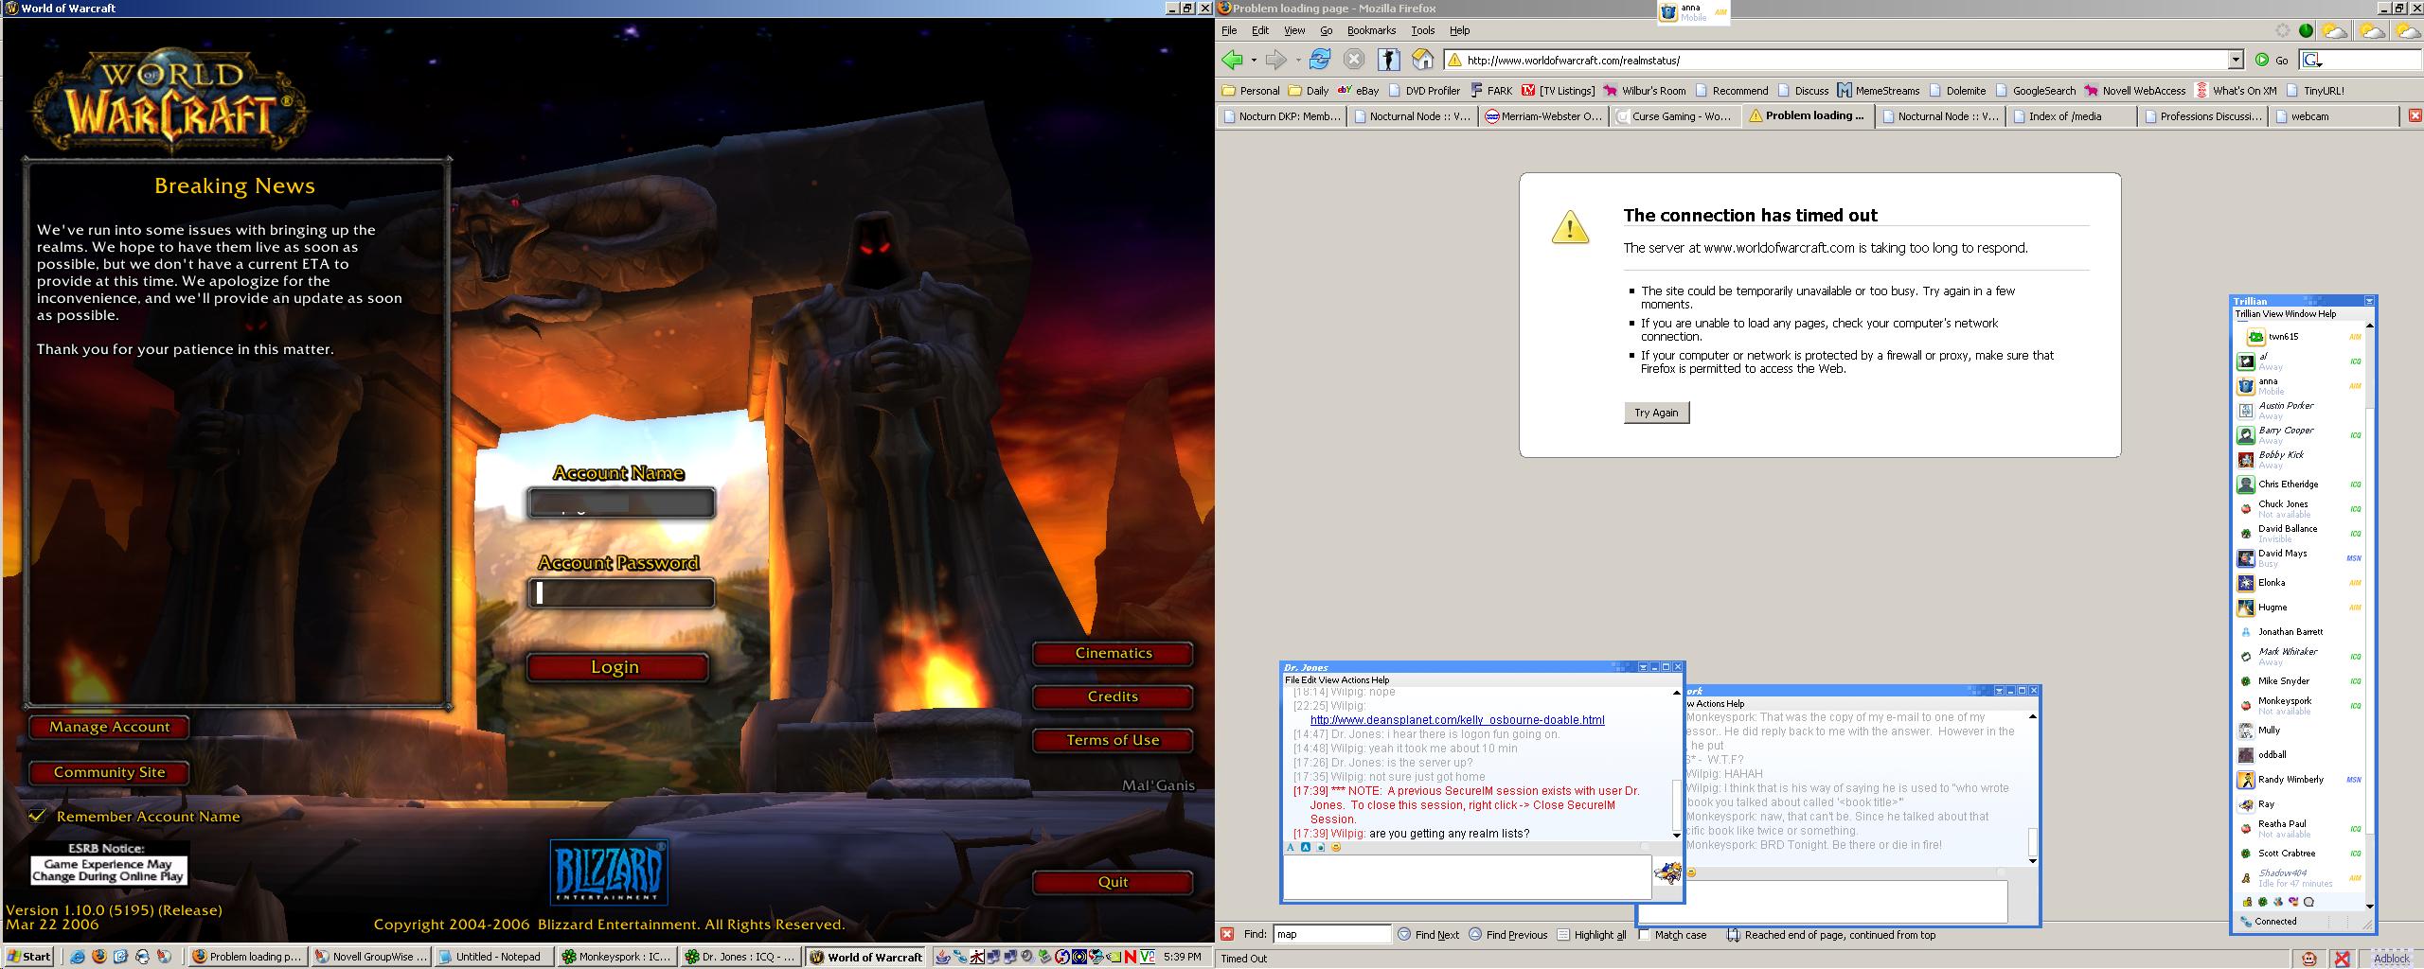Viewport: 2424px width, 969px height.
Task: Click the Internet Explorer quick launch icon
Action: click(x=78, y=957)
